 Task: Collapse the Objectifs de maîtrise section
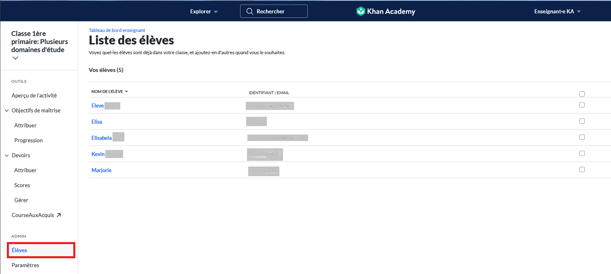click(7, 111)
